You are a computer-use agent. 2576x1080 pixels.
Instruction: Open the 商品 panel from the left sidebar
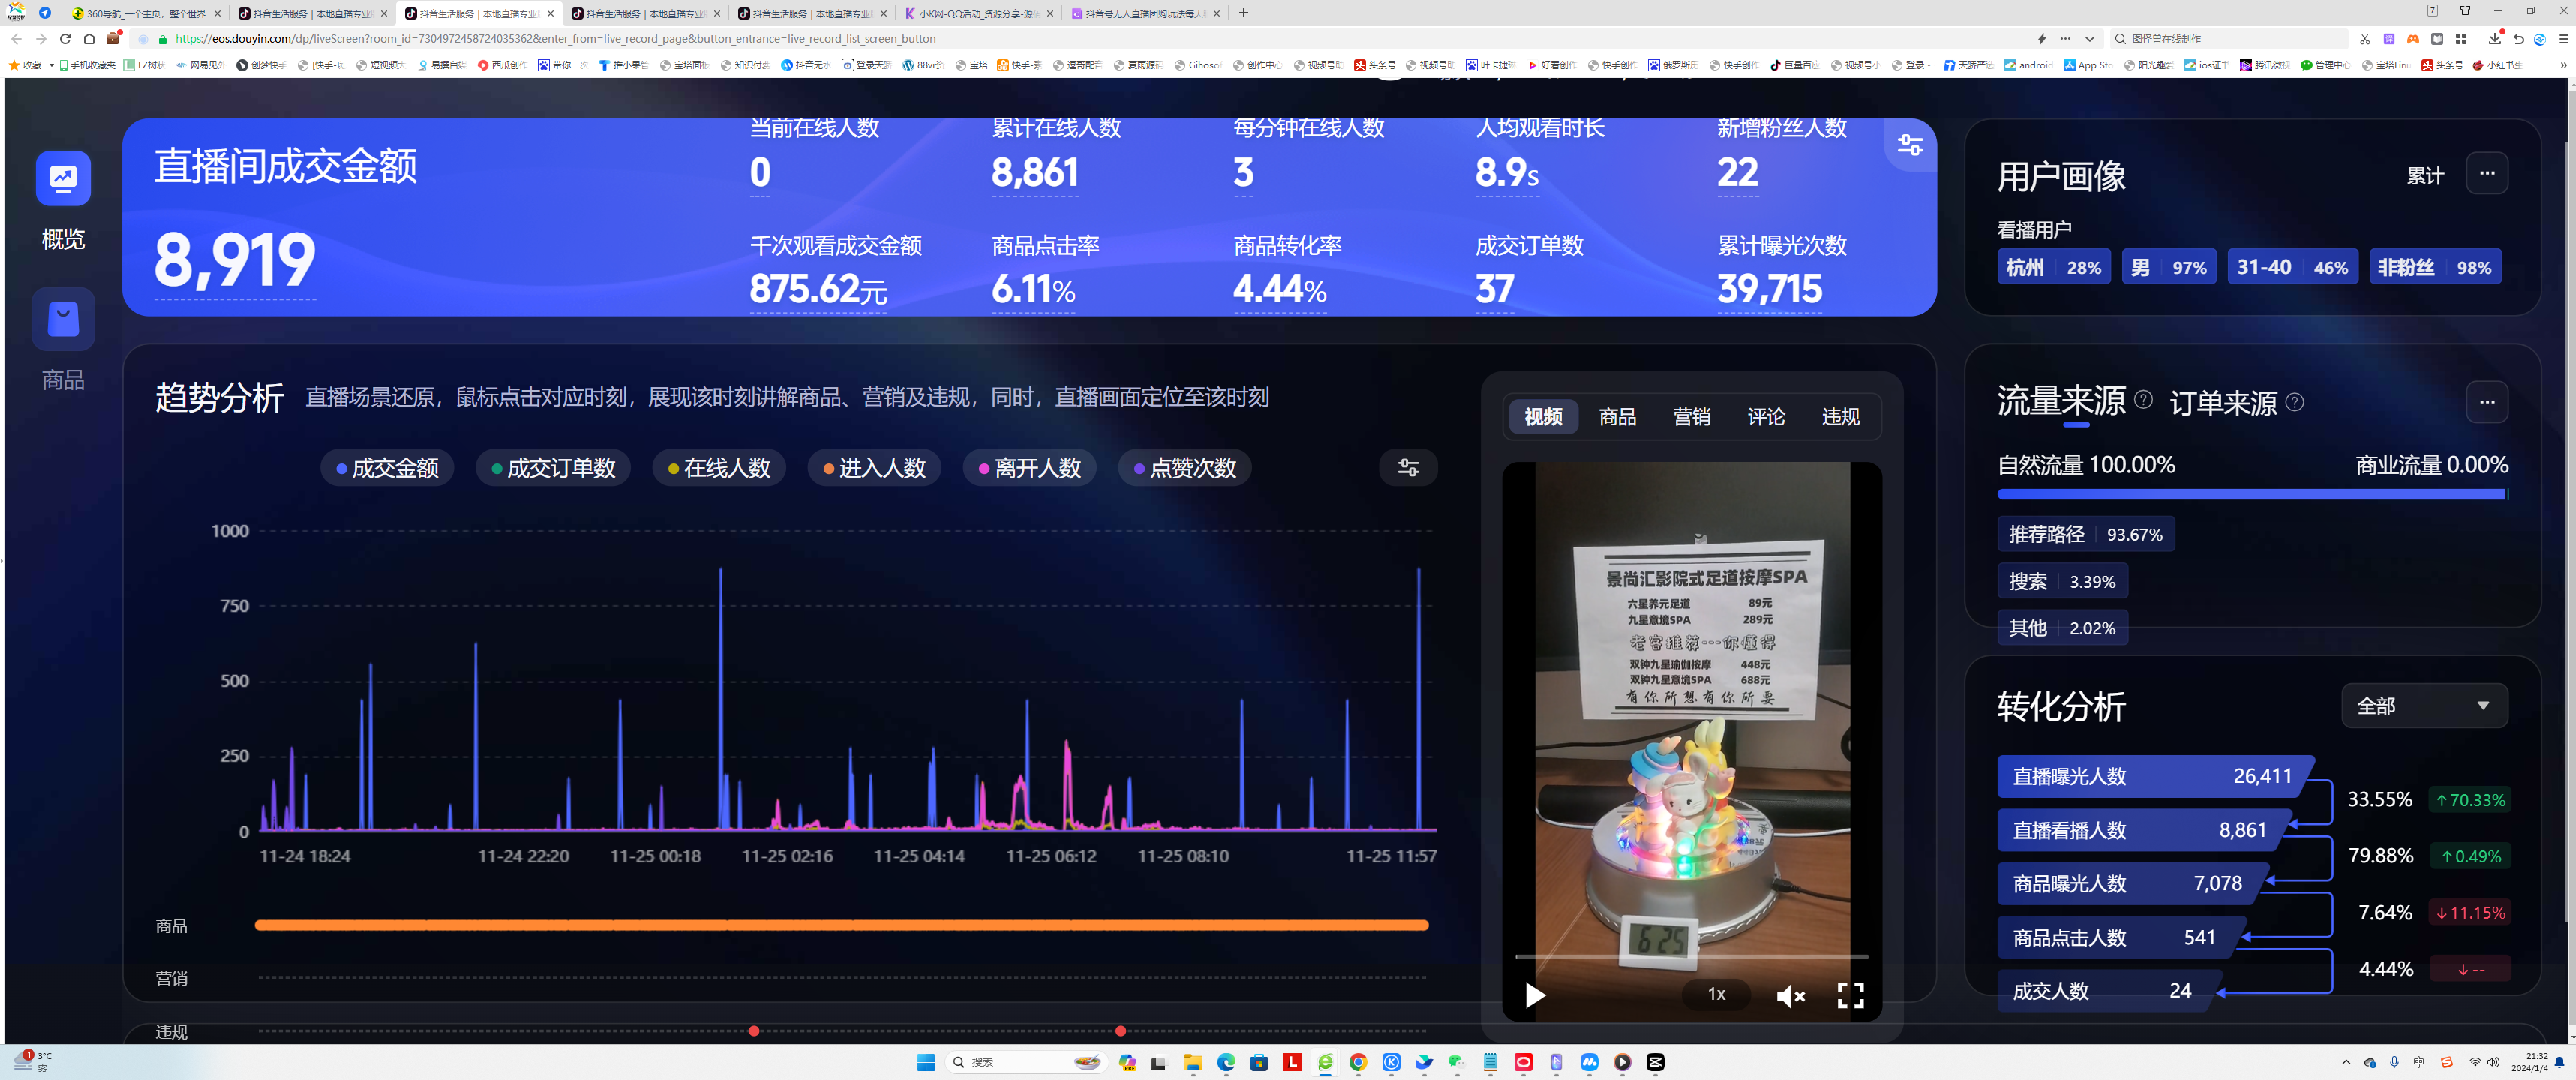point(62,319)
